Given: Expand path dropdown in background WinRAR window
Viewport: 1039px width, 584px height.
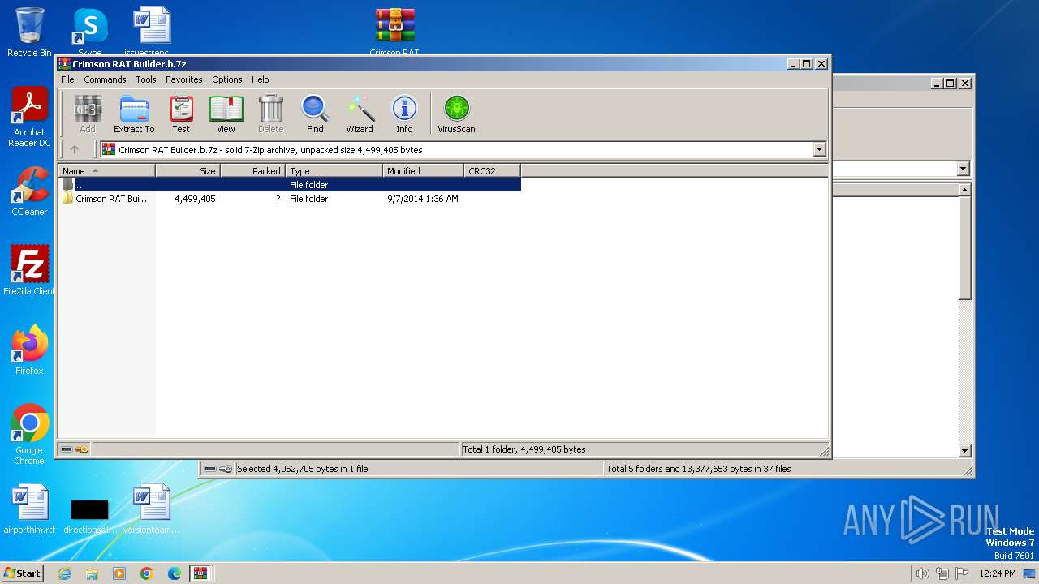Looking at the screenshot, I should [x=964, y=169].
